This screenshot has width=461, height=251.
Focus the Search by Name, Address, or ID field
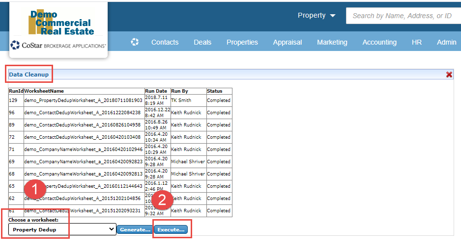(403, 16)
